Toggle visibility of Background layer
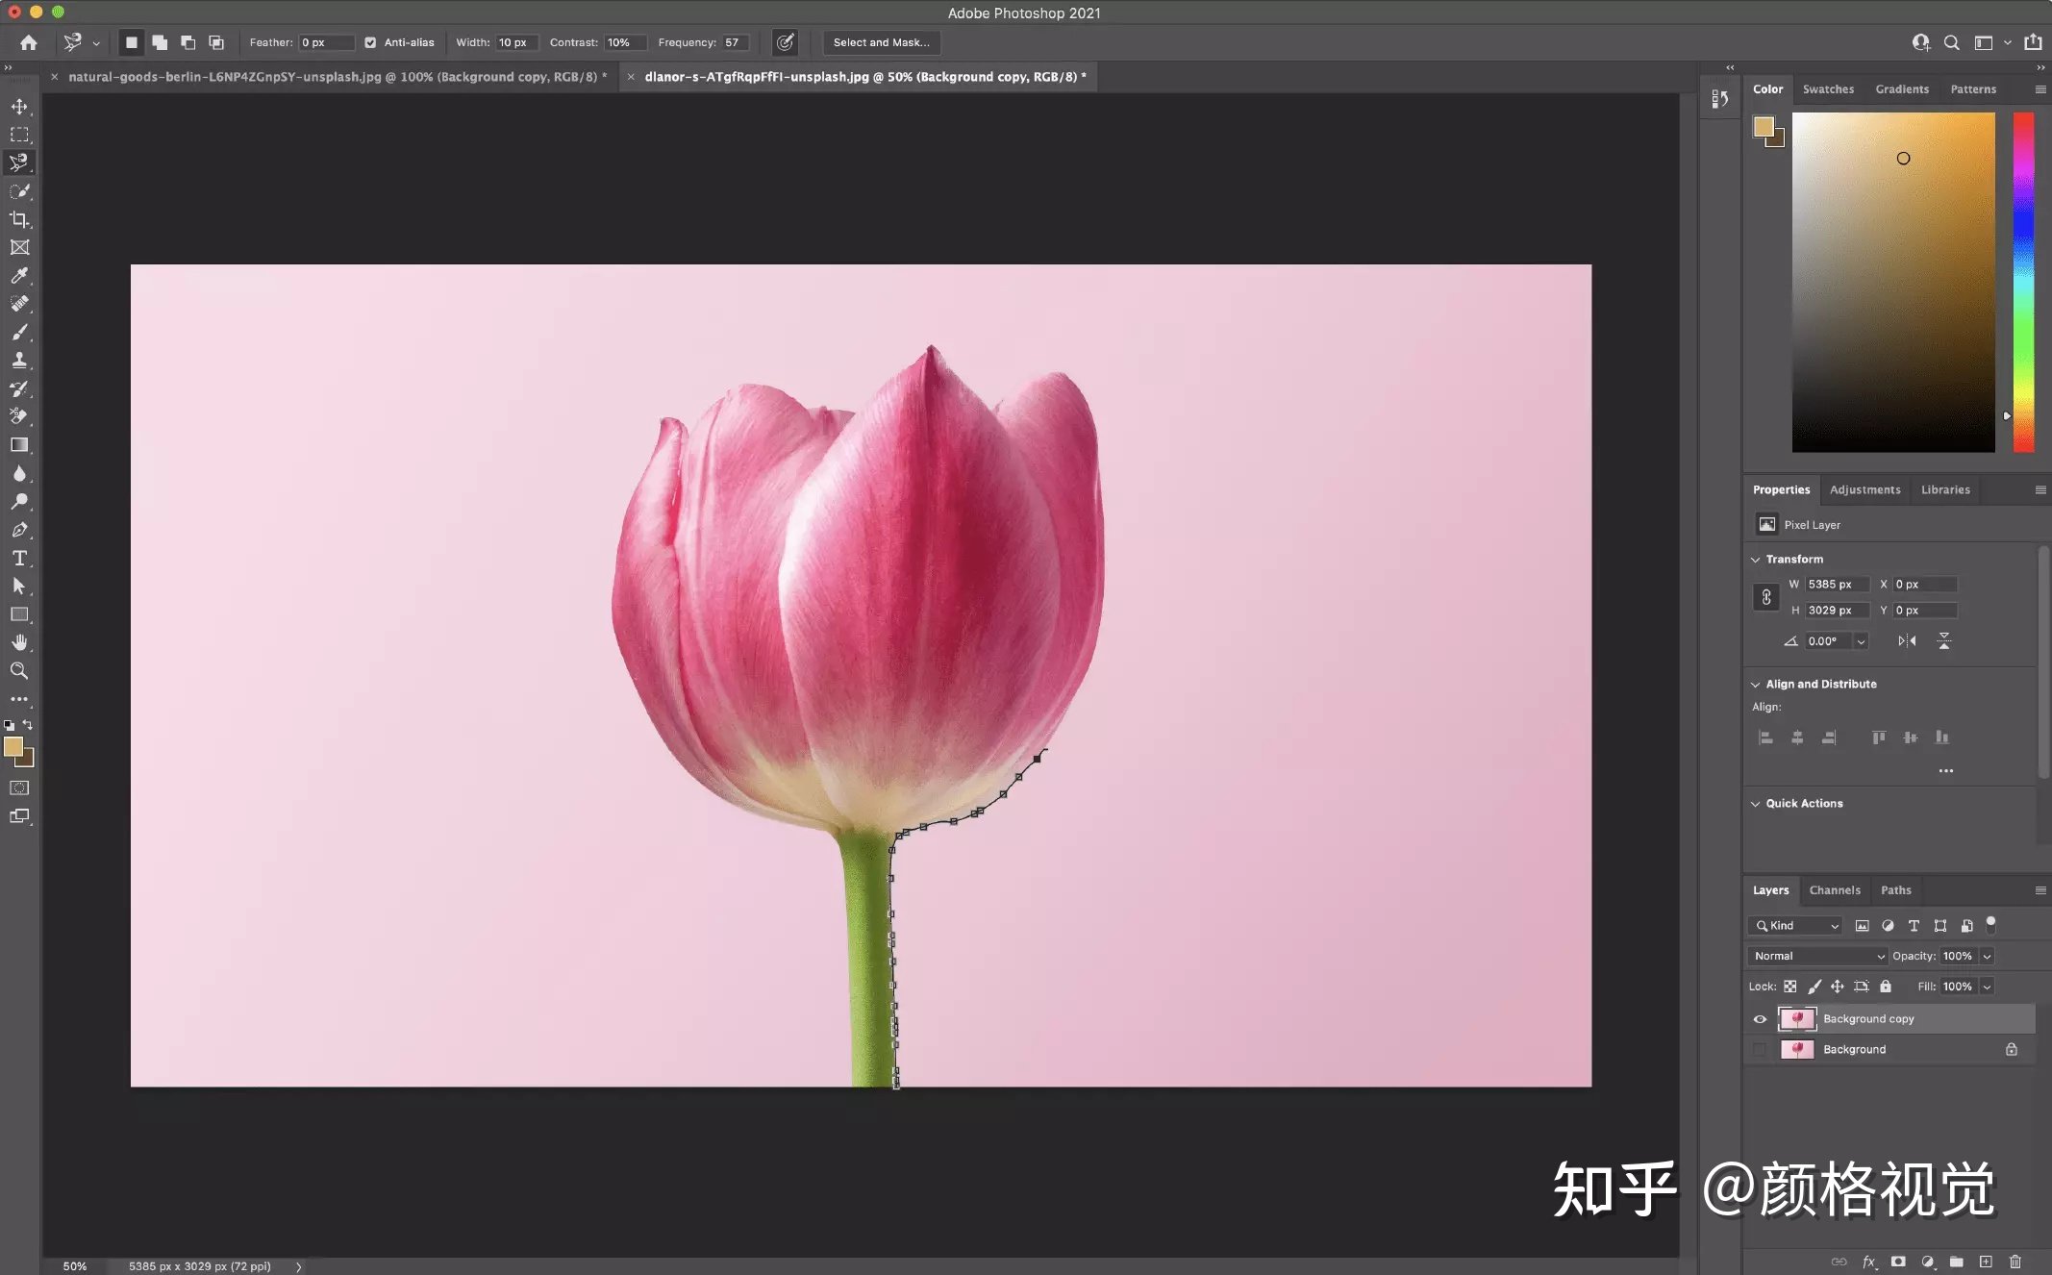This screenshot has height=1275, width=2052. point(1757,1047)
